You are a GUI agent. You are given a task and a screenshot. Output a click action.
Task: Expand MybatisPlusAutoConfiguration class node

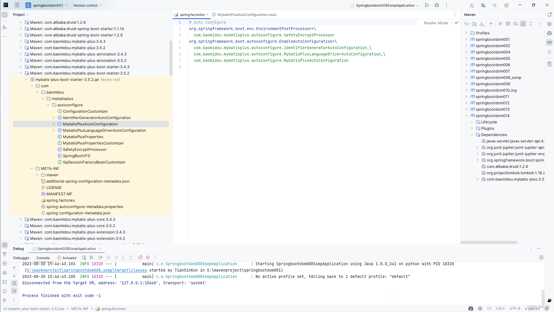tap(54, 124)
